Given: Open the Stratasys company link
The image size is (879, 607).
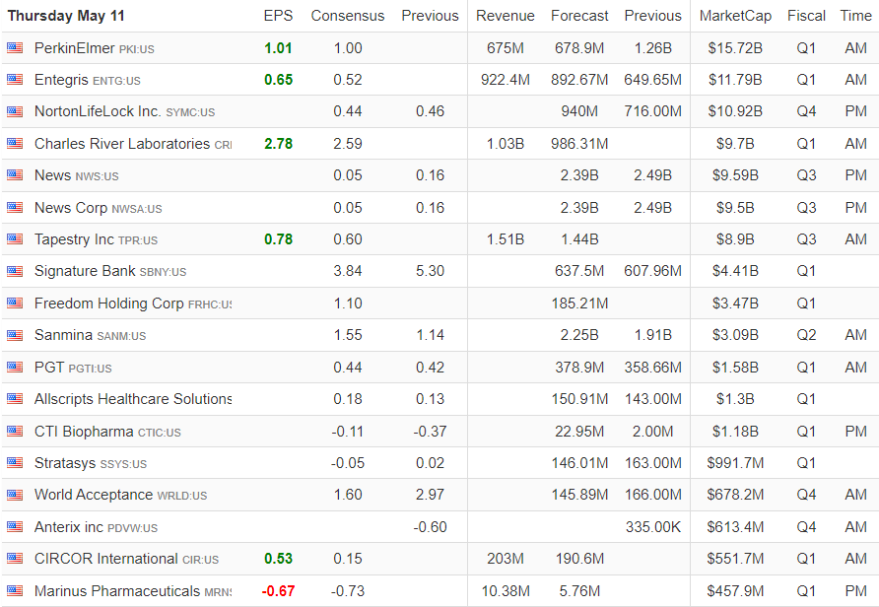Looking at the screenshot, I should (91, 463).
